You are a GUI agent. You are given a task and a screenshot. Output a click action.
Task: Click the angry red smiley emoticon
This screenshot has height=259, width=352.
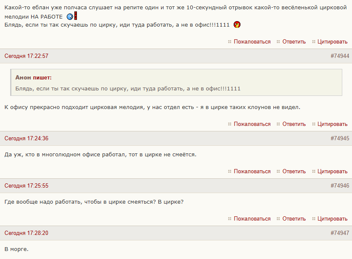pos(237,25)
